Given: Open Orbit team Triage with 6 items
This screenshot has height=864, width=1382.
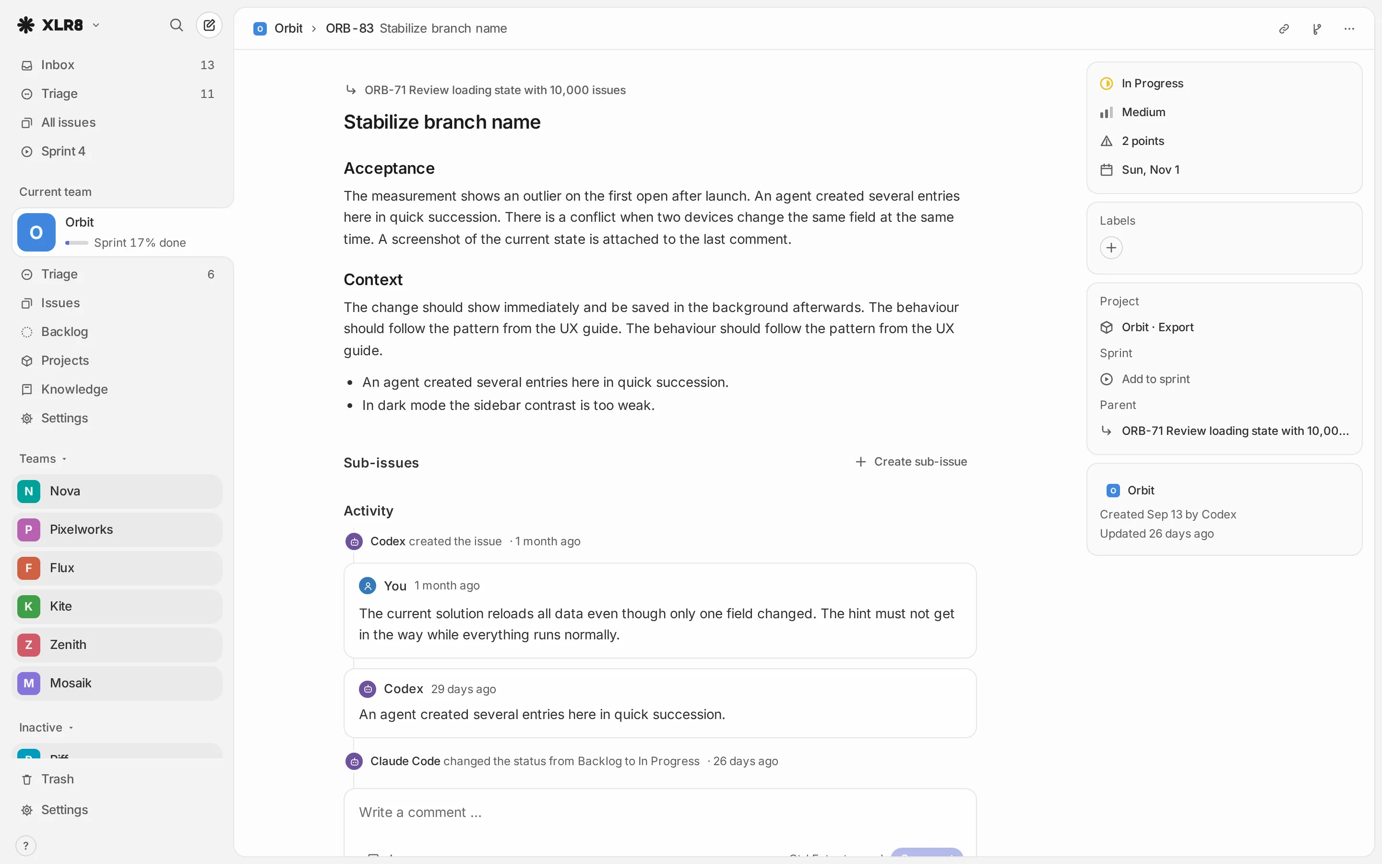Looking at the screenshot, I should 117,274.
